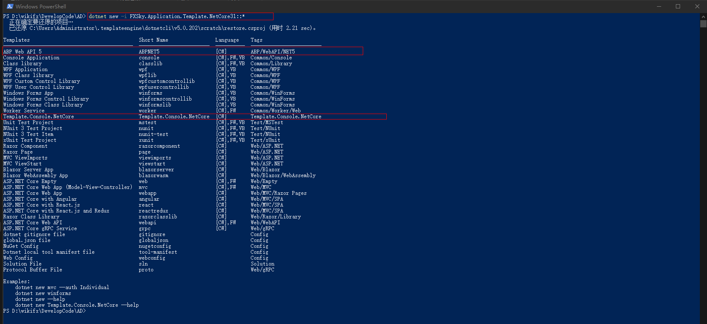Click the 'Unit Test Project' template name
This screenshot has width=707, height=324.
[x=28, y=122]
